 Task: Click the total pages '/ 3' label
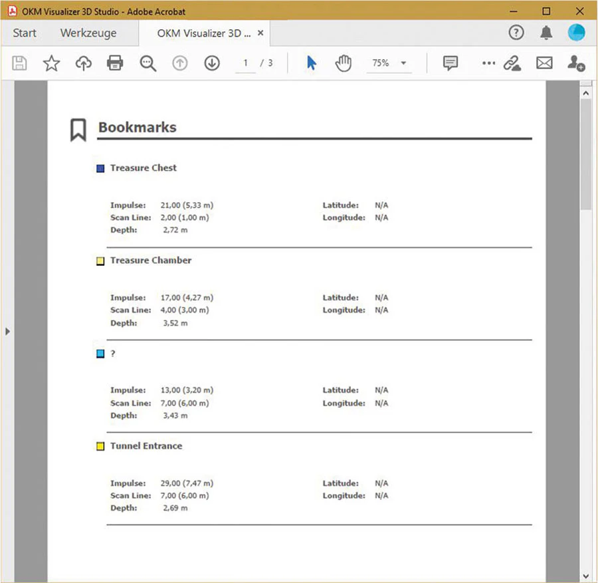pyautogui.click(x=266, y=63)
